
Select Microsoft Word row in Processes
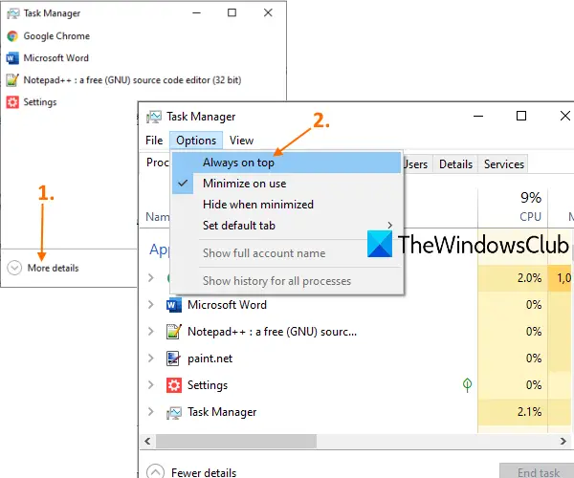(x=307, y=305)
